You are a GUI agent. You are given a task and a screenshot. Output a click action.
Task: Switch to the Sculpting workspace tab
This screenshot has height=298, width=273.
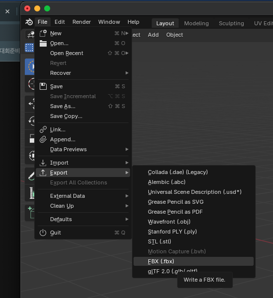(231, 23)
